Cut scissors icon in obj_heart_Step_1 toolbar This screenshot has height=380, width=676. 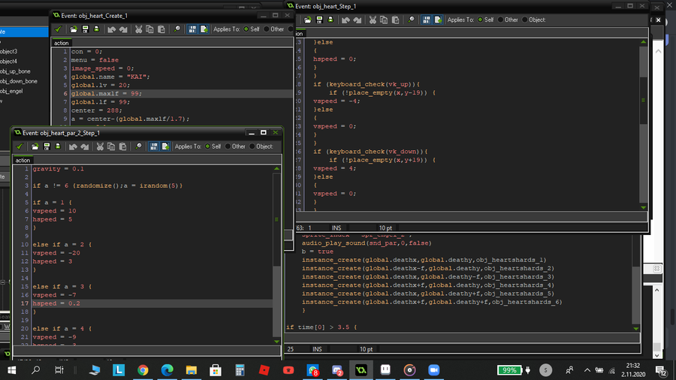373,20
